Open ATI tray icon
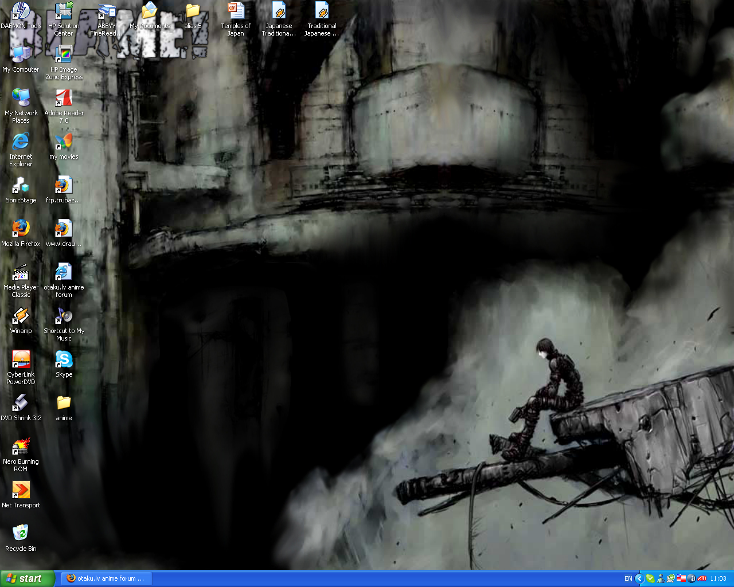734x587 pixels. click(702, 578)
